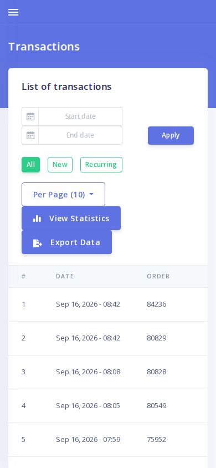The image size is (216, 468).
Task: Select the Recurring transactions filter
Action: point(101,165)
